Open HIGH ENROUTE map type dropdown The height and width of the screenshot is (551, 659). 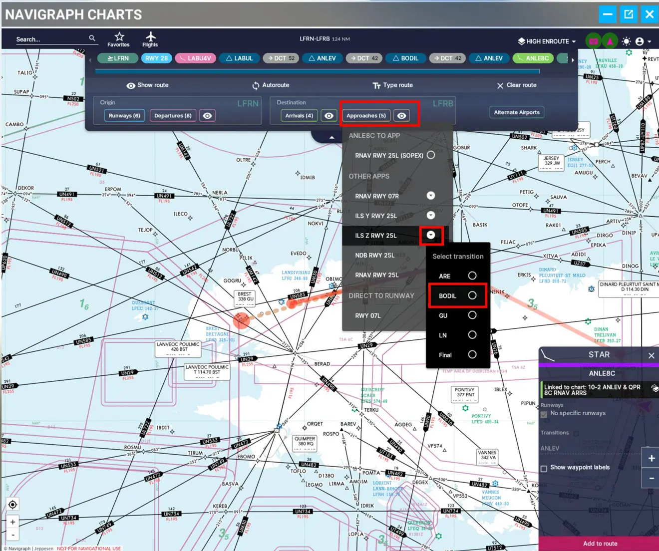547,41
